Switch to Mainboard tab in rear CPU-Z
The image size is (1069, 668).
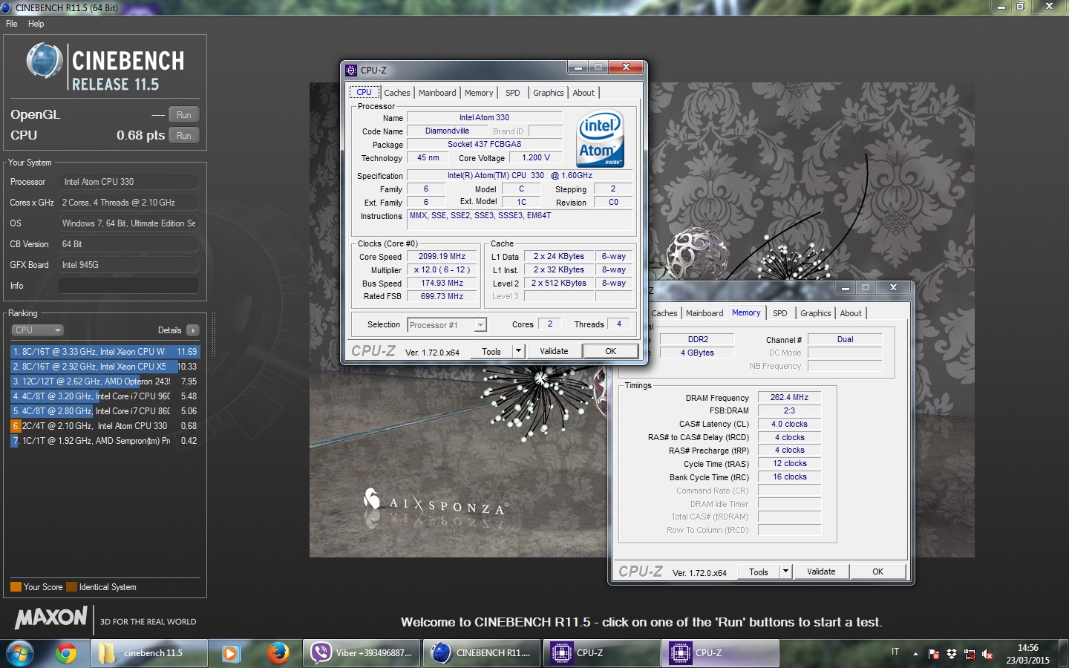coord(705,313)
